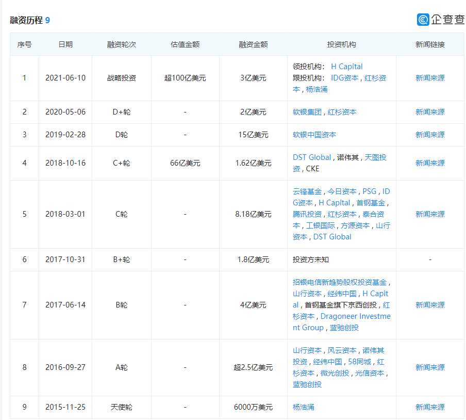466x420 pixels.
Task: Open 新闻来源 link for 2018-03-01 row
Action: click(x=430, y=214)
